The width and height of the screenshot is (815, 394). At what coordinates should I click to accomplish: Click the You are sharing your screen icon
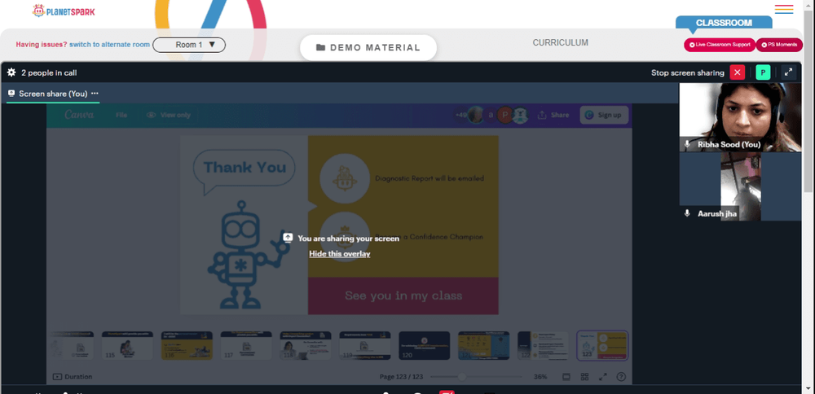(288, 238)
